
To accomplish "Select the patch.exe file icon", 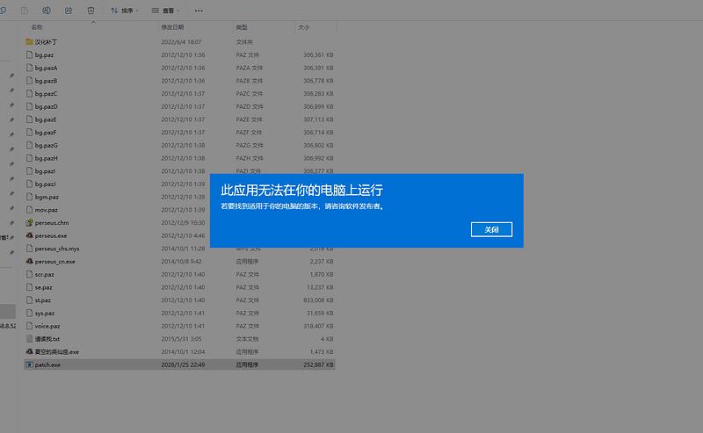I will pyautogui.click(x=29, y=364).
